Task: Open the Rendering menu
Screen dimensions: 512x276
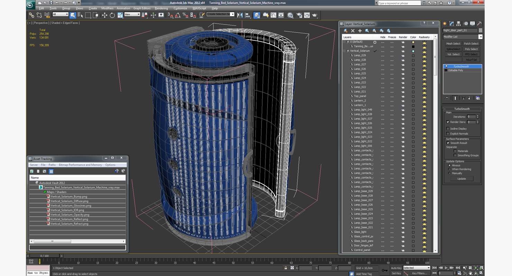Action: point(161,8)
